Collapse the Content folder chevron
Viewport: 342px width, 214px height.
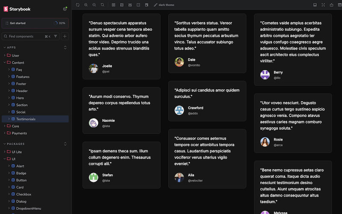click(x=5, y=62)
